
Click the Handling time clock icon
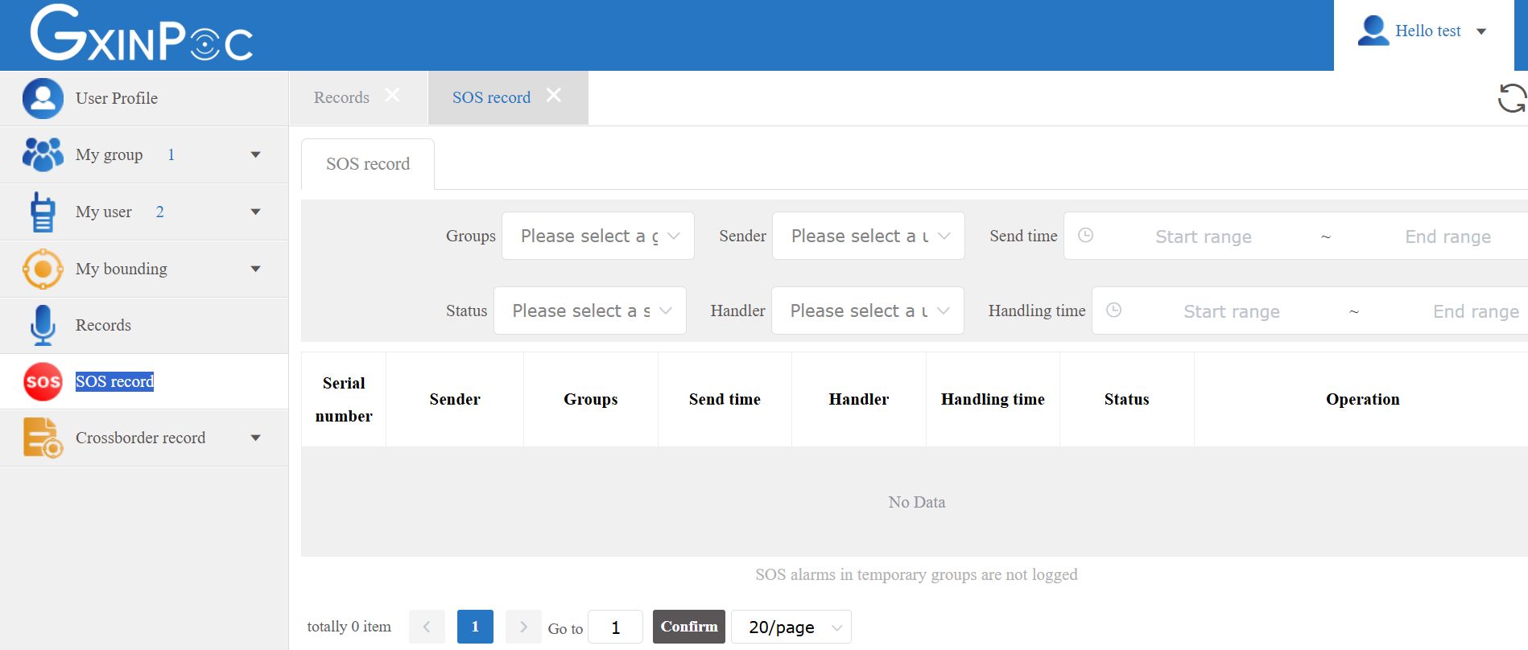(1113, 310)
